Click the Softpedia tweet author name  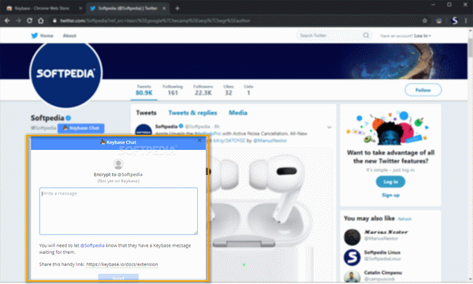click(x=166, y=126)
